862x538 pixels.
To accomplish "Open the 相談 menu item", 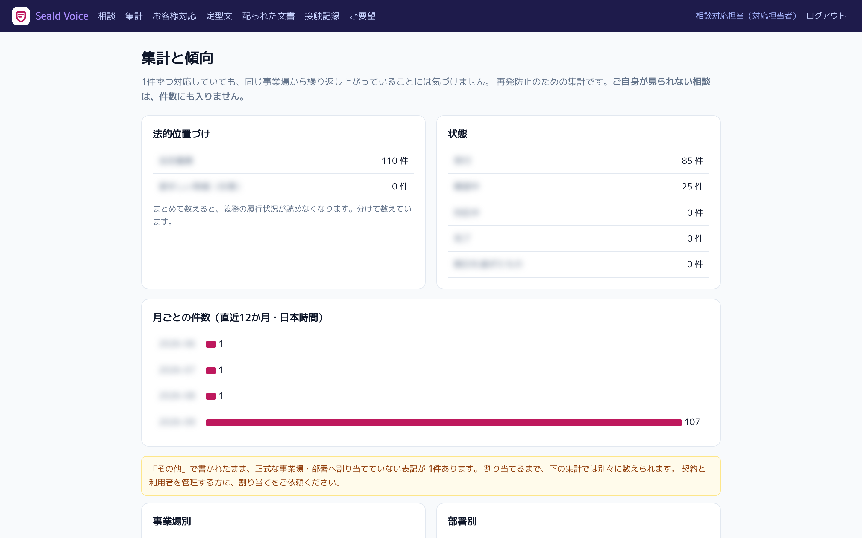I will [x=107, y=16].
